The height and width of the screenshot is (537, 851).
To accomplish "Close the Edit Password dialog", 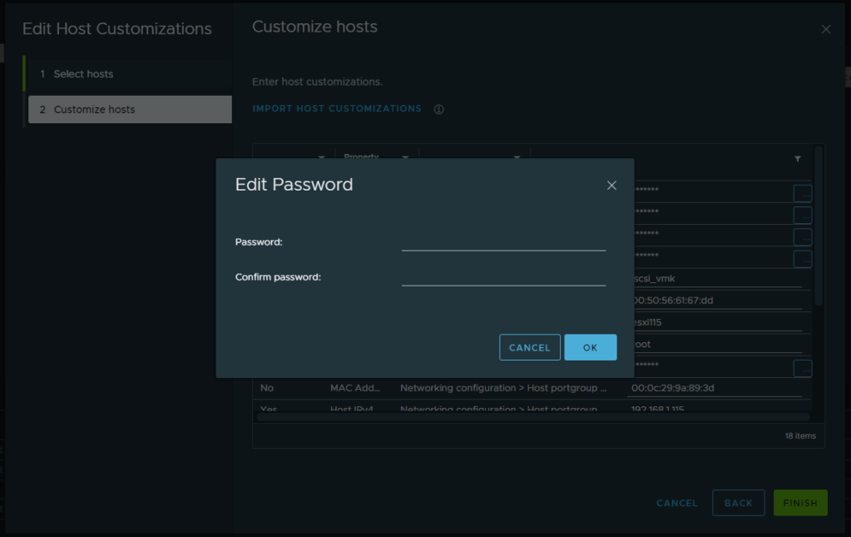I will (x=611, y=185).
